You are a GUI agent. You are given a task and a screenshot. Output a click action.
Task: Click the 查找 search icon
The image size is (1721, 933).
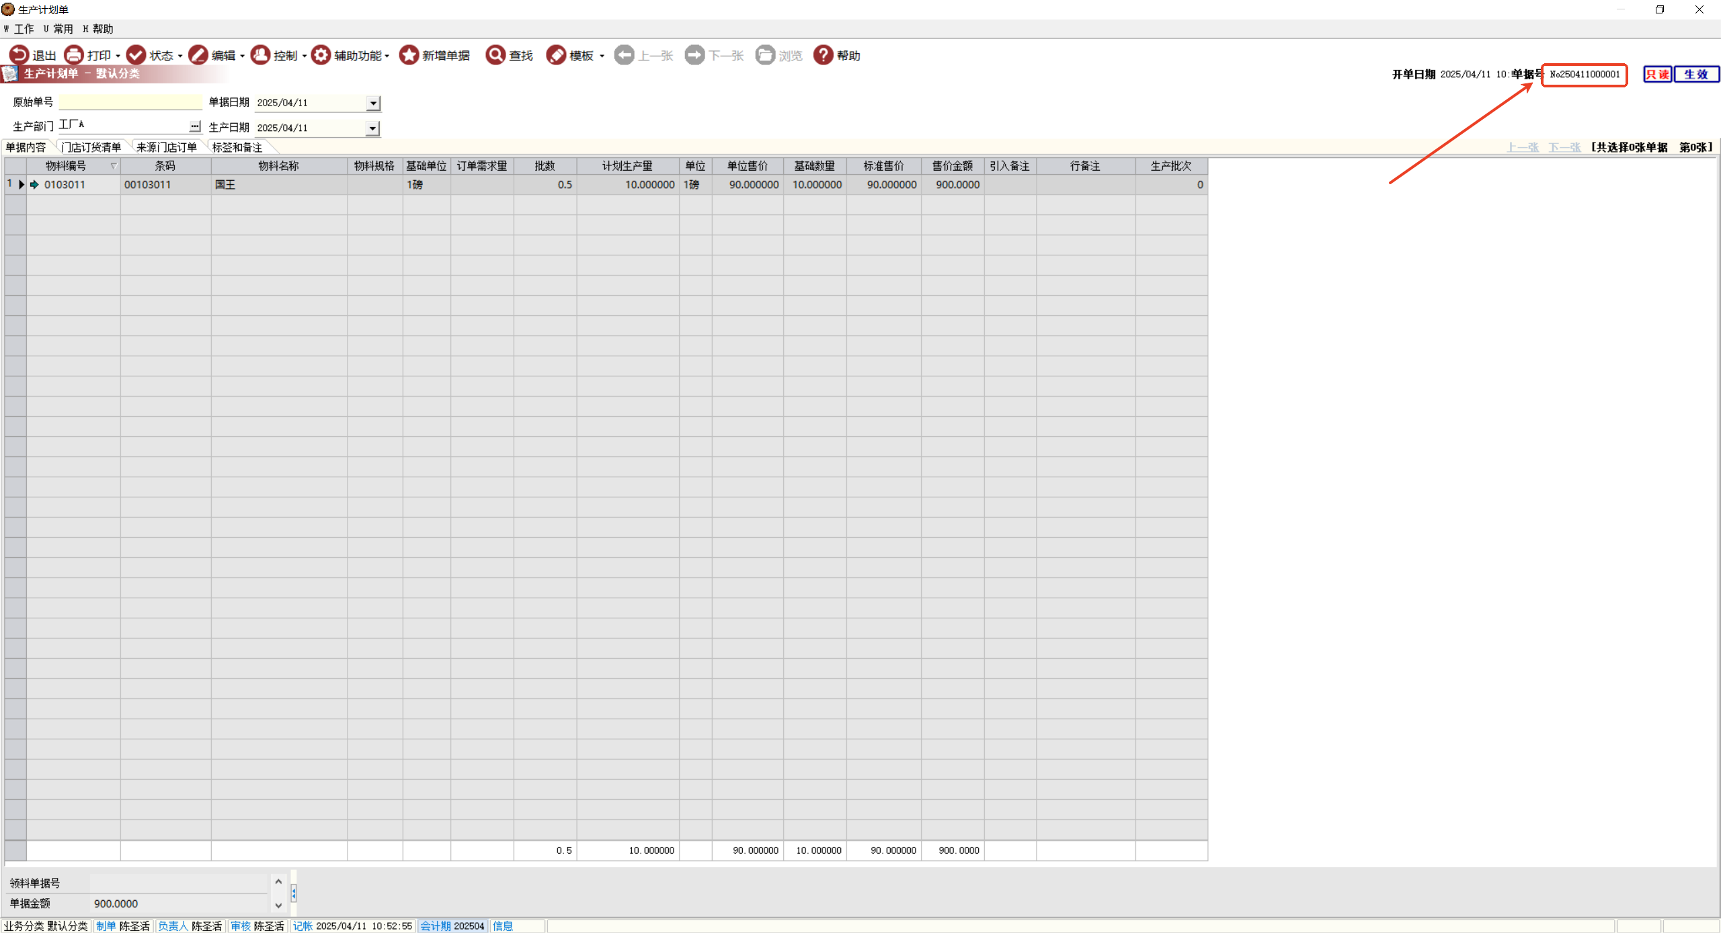point(495,55)
